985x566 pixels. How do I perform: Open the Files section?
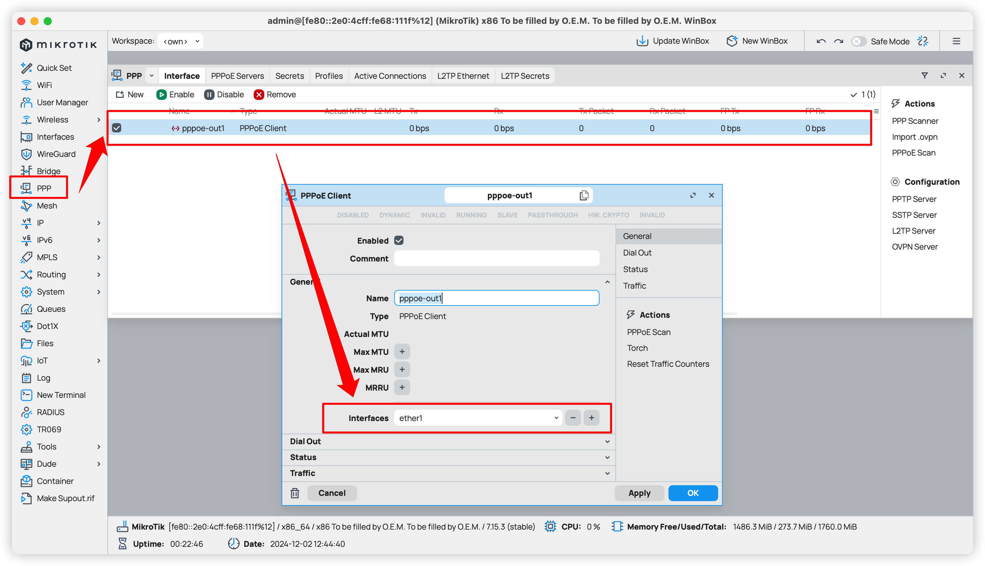[45, 343]
